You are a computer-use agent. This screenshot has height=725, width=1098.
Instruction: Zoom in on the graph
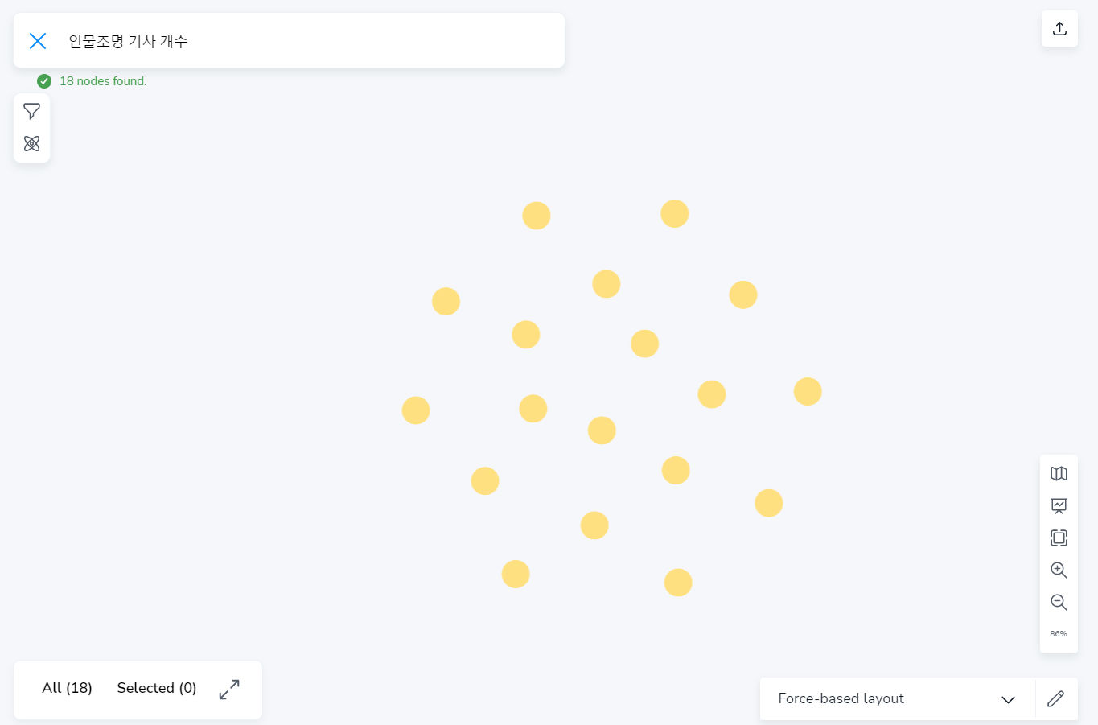1059,570
